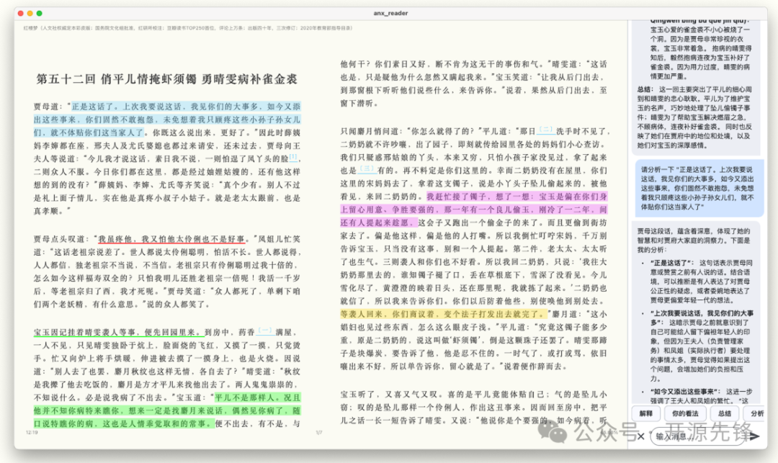Viewport: 778px width, 463px height.
Task: Click the AI reply intro 贾母这段话，蕴含着深意
Action: (694, 240)
